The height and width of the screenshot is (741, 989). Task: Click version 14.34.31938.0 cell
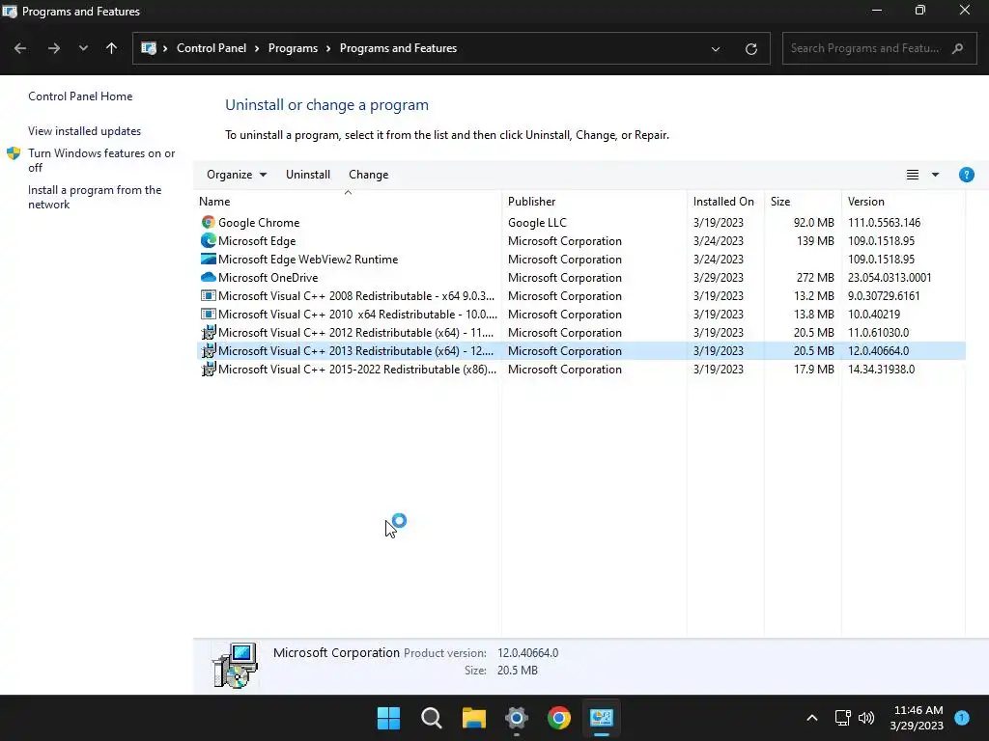pos(881,369)
